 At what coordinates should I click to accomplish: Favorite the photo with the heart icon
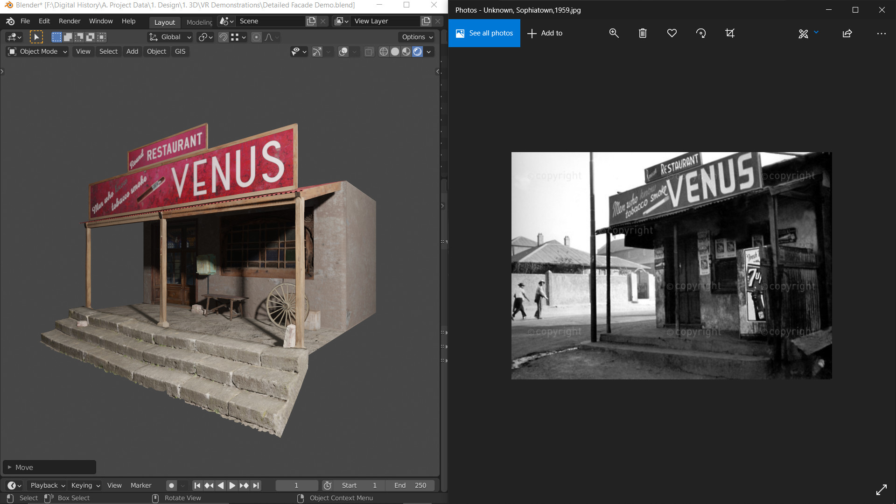coord(672,33)
